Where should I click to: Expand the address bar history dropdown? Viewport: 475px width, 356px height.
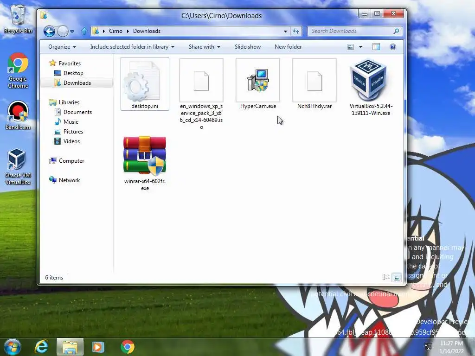tap(285, 31)
